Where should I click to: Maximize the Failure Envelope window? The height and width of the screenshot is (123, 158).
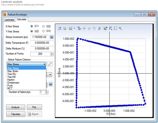point(144,15)
